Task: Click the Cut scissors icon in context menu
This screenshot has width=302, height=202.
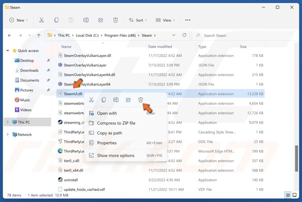Action: (x=91, y=100)
